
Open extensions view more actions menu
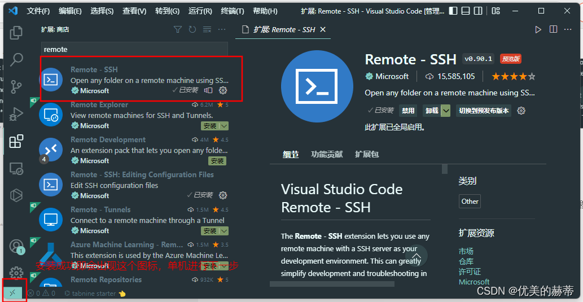[222, 29]
